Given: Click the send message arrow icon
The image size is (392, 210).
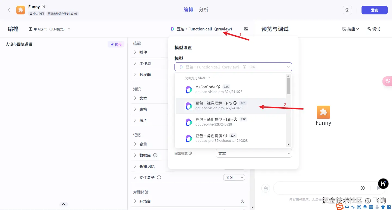Looking at the screenshot, I should (x=379, y=188).
